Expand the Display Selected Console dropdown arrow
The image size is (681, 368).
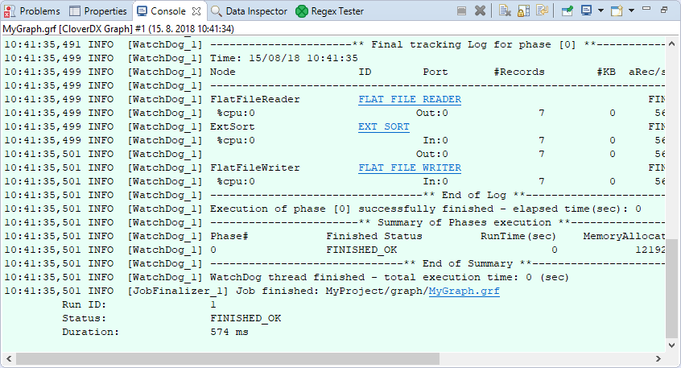coord(600,11)
